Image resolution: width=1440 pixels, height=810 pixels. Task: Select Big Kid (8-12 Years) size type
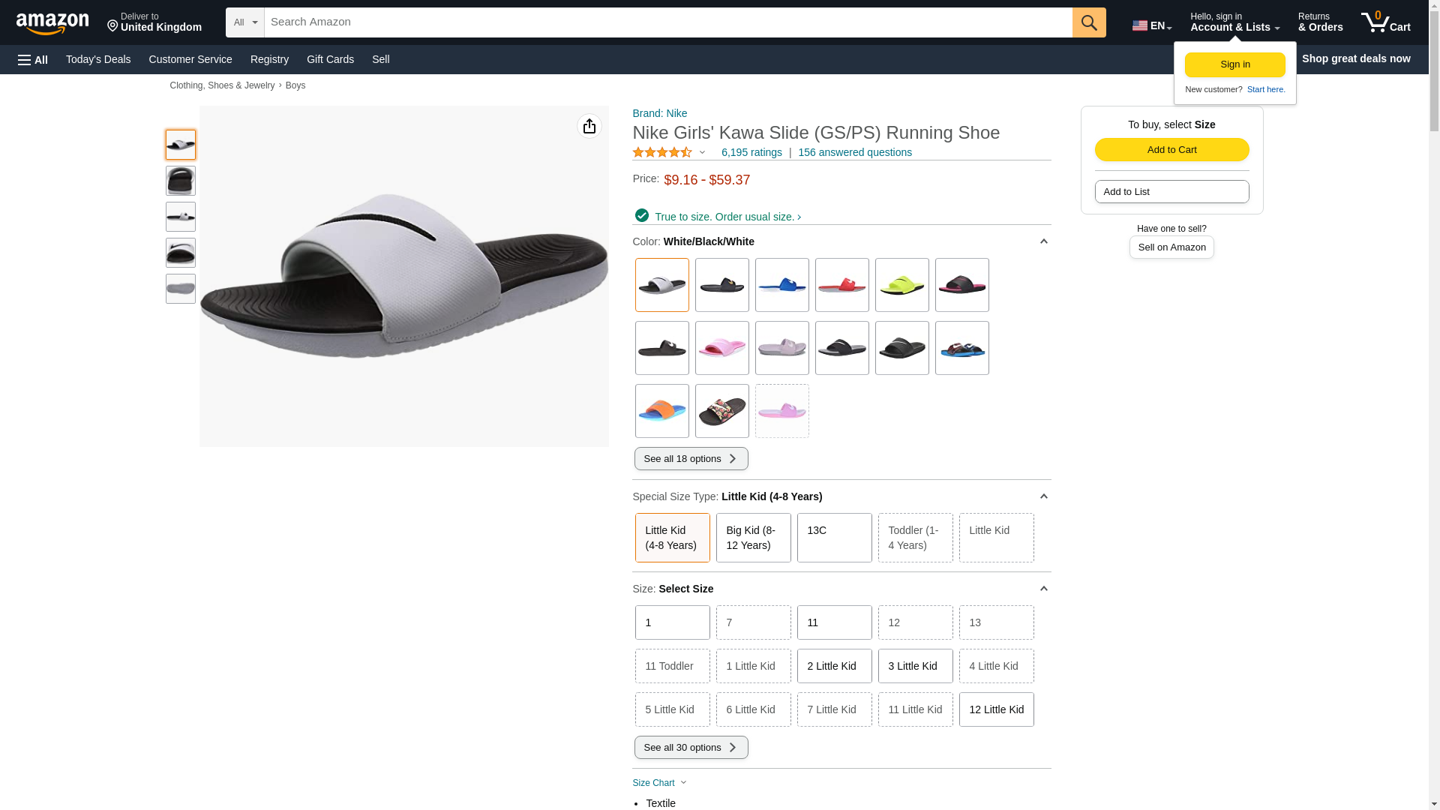pos(753,538)
